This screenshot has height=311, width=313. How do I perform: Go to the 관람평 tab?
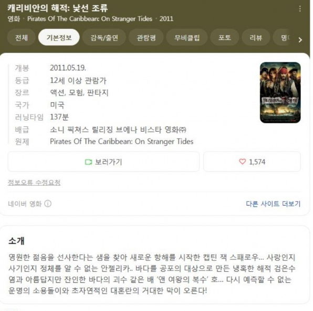[146, 37]
